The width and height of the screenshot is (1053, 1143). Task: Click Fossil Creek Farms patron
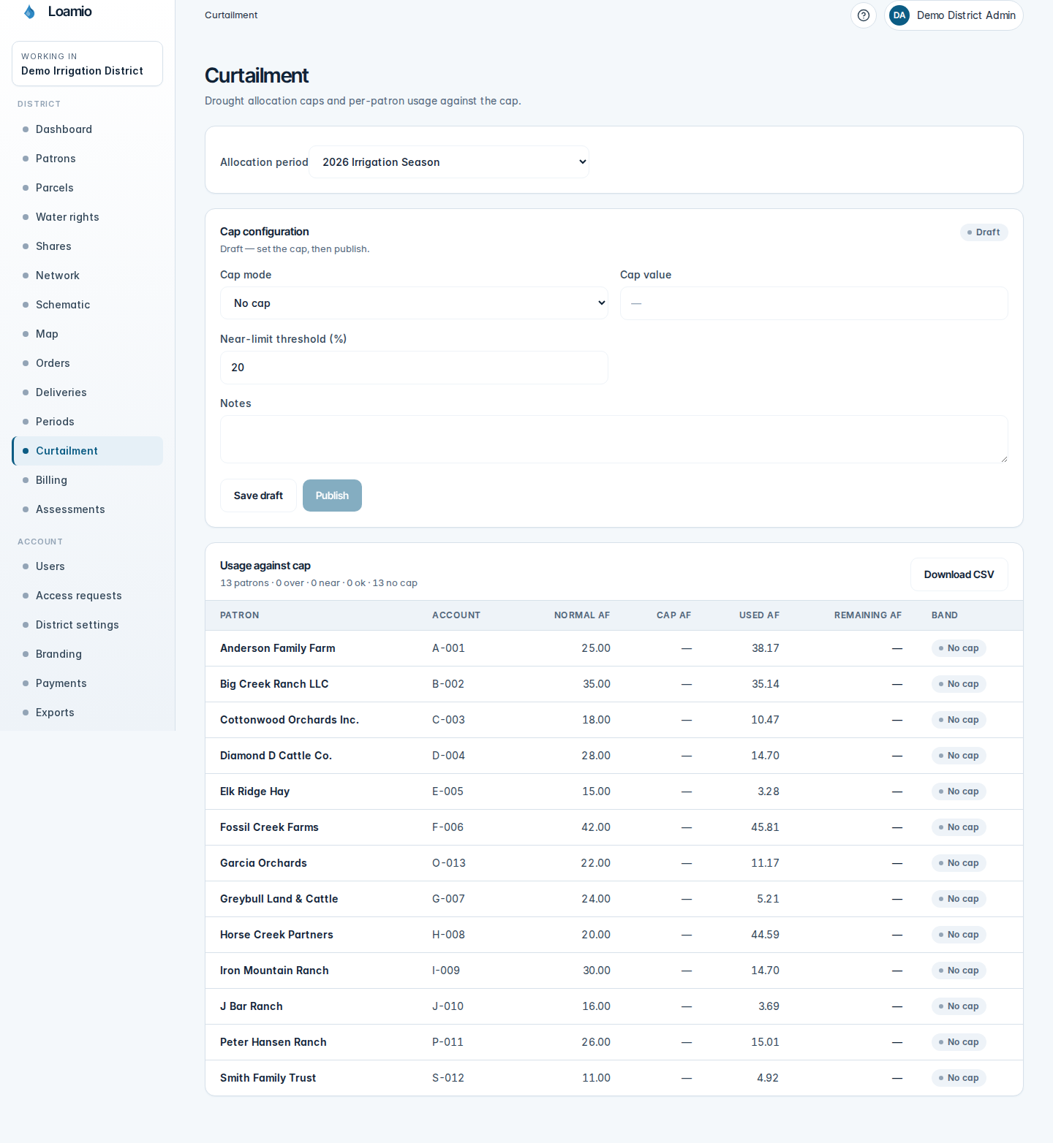[x=269, y=827]
